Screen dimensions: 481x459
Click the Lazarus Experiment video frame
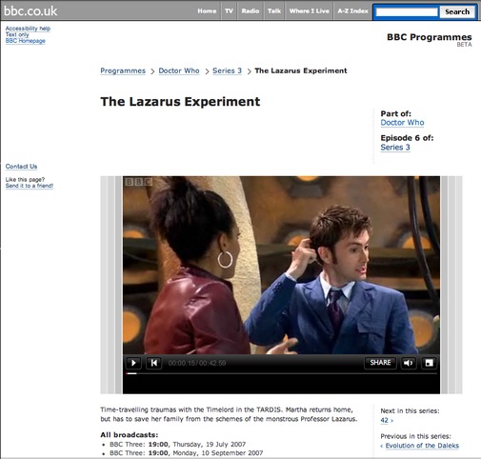(x=281, y=265)
